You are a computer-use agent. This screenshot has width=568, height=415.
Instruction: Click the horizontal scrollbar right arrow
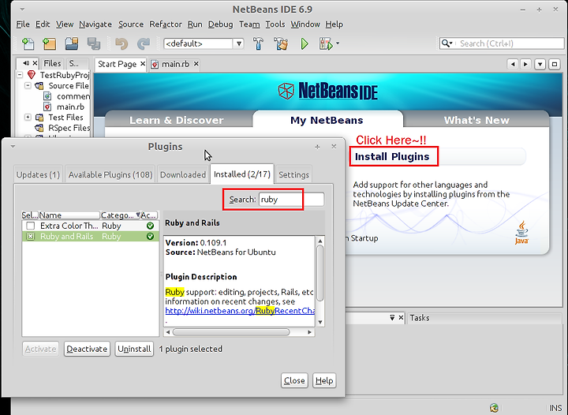pyautogui.click(x=309, y=332)
